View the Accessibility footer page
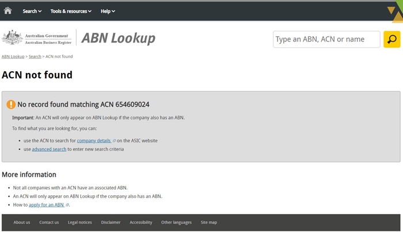 pyautogui.click(x=140, y=222)
